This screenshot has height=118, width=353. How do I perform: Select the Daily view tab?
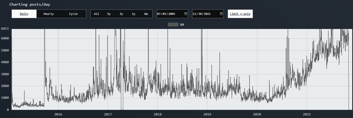click(x=24, y=14)
